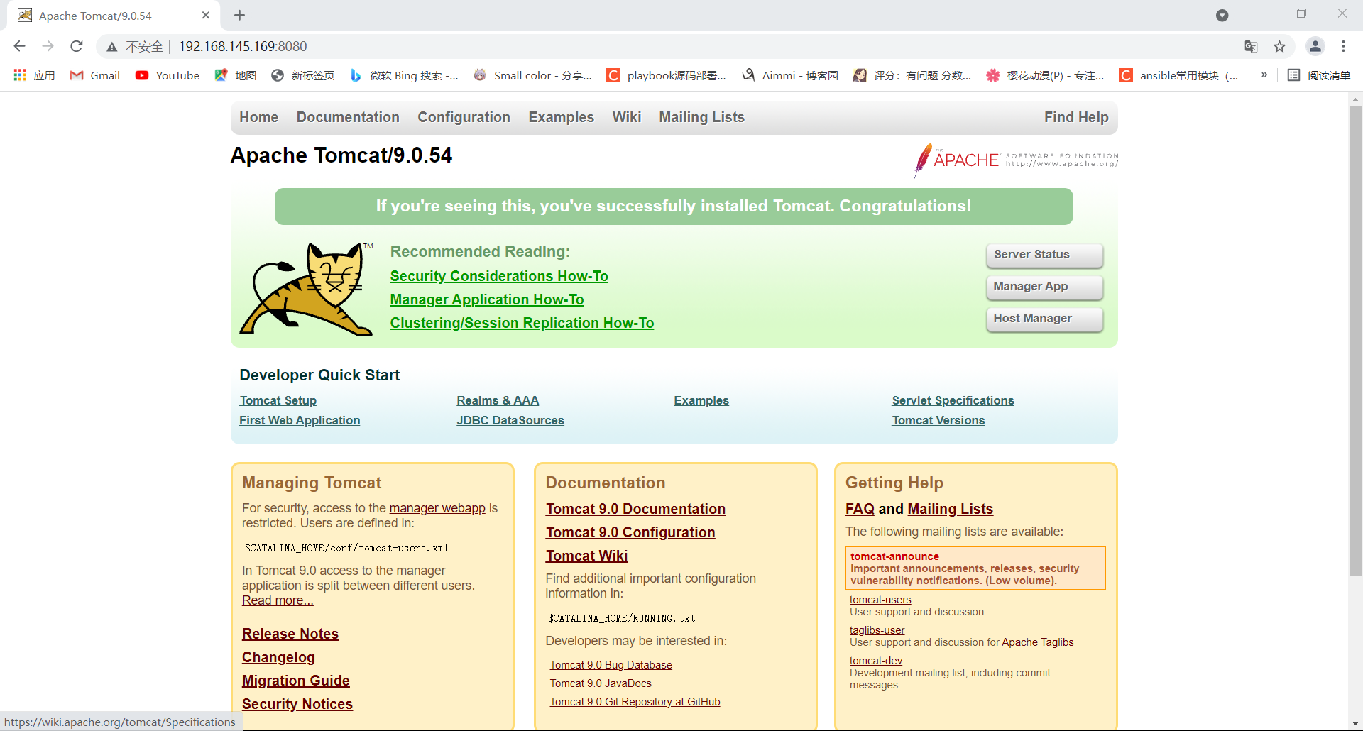The image size is (1363, 731).
Task: Open the Tomcat Wiki link
Action: [586, 556]
